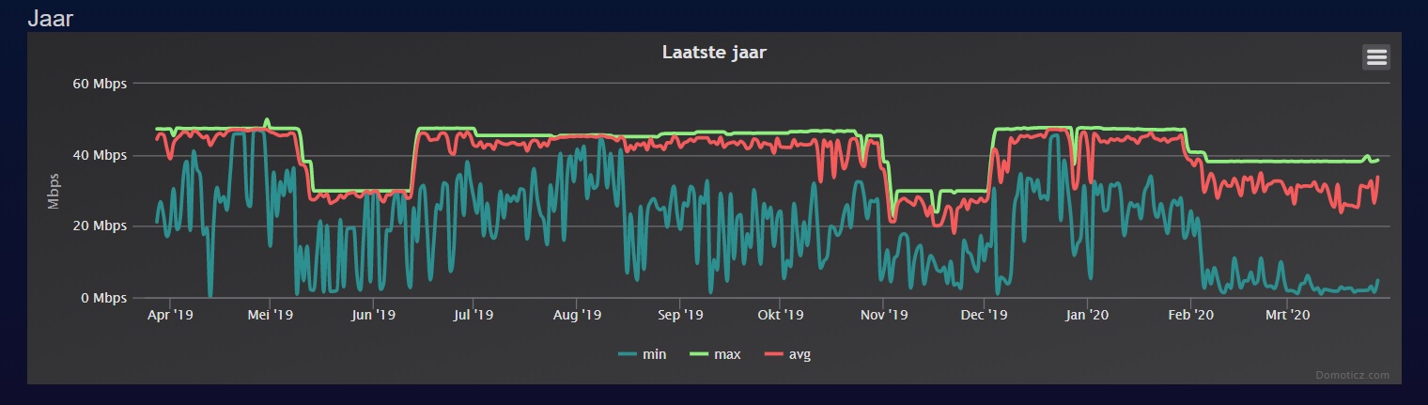1428x405 pixels.
Task: Click the '40 Mbps' axis label
Action: 100,155
